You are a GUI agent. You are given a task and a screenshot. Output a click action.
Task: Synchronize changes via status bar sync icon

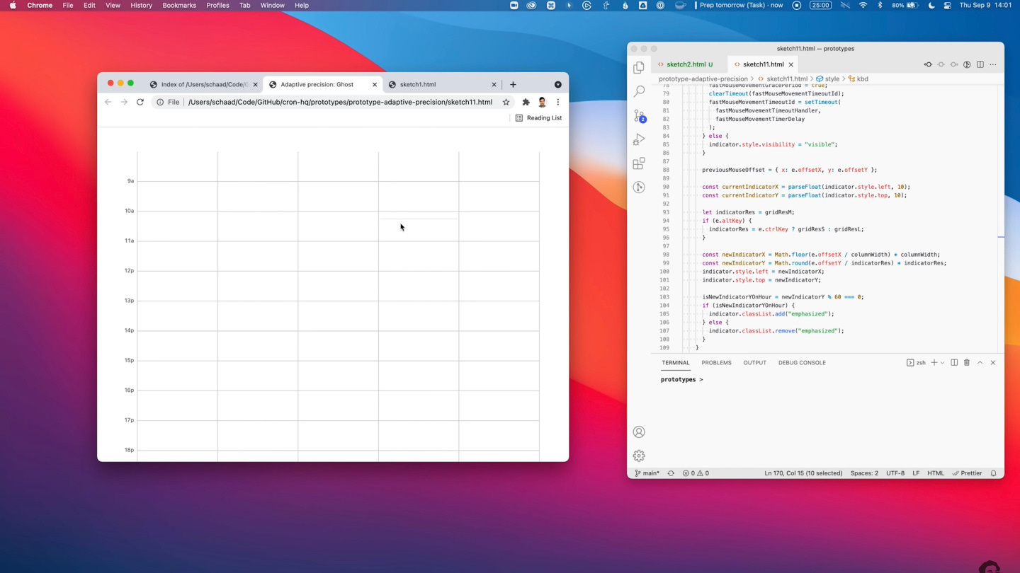671,473
